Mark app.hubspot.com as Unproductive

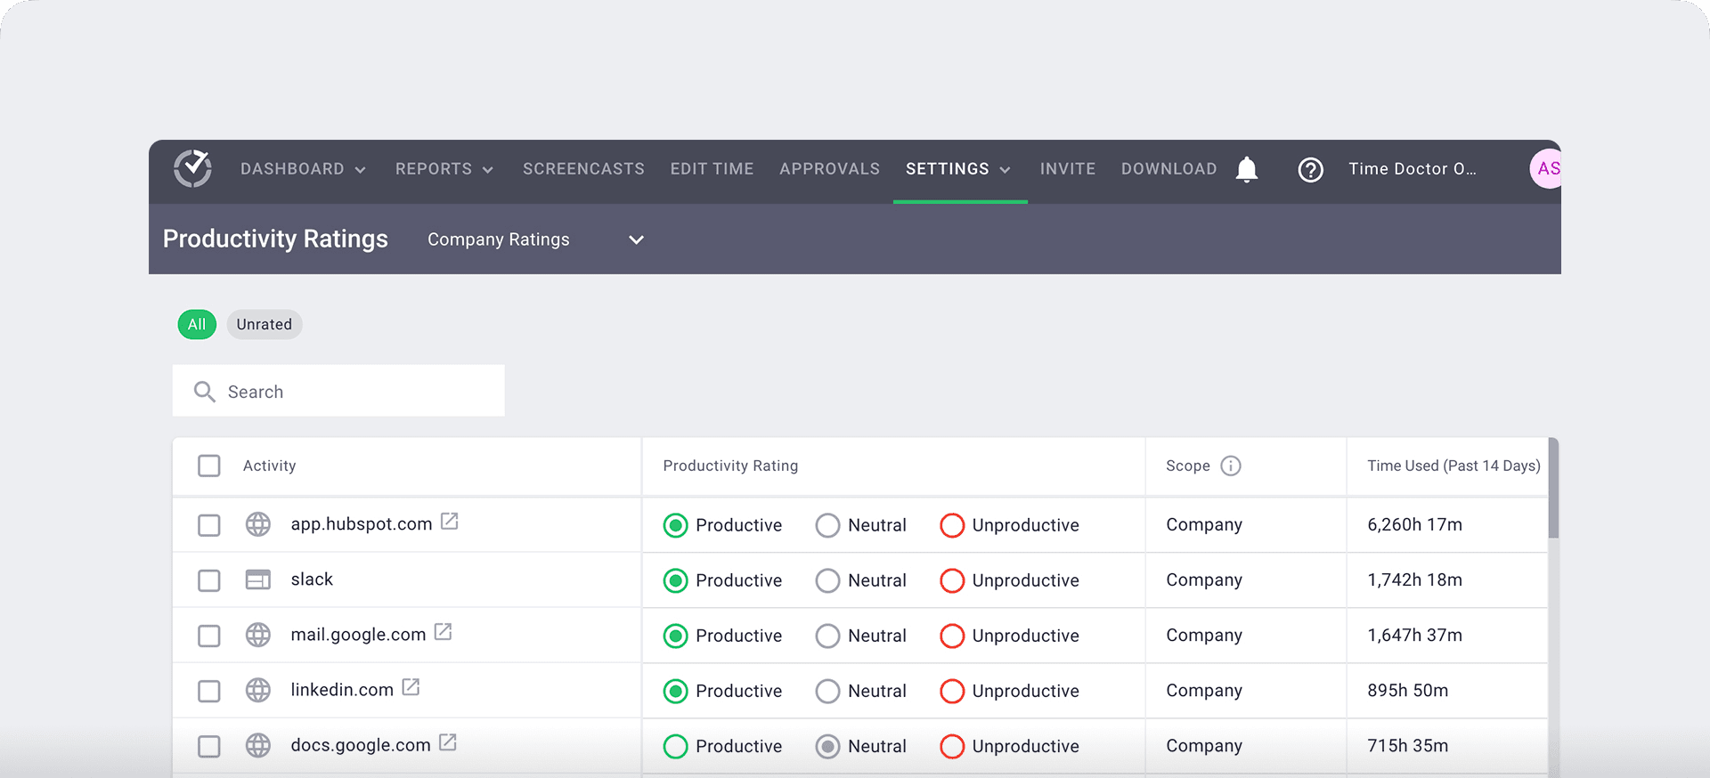click(952, 525)
